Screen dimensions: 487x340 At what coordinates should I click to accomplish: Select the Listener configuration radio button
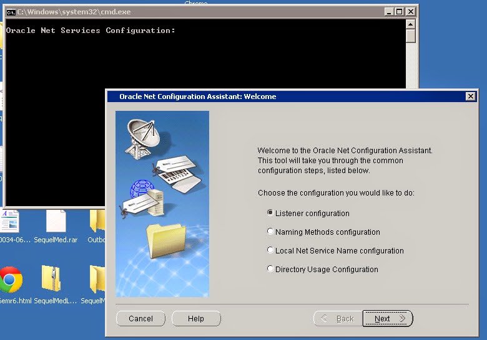(270, 213)
